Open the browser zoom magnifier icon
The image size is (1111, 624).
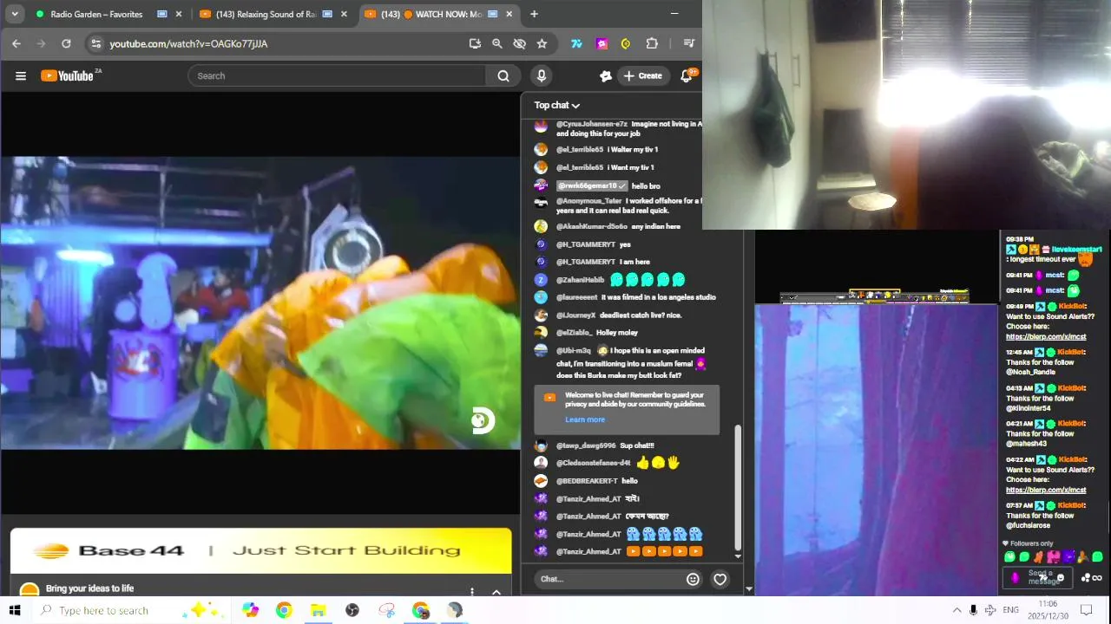click(497, 43)
